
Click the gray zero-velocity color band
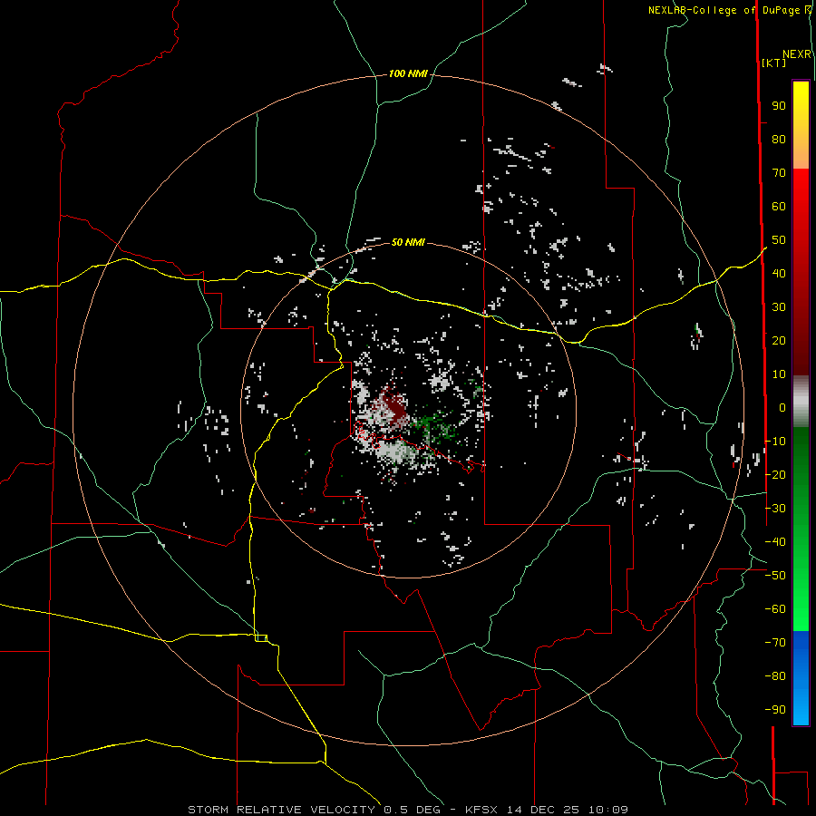(801, 402)
